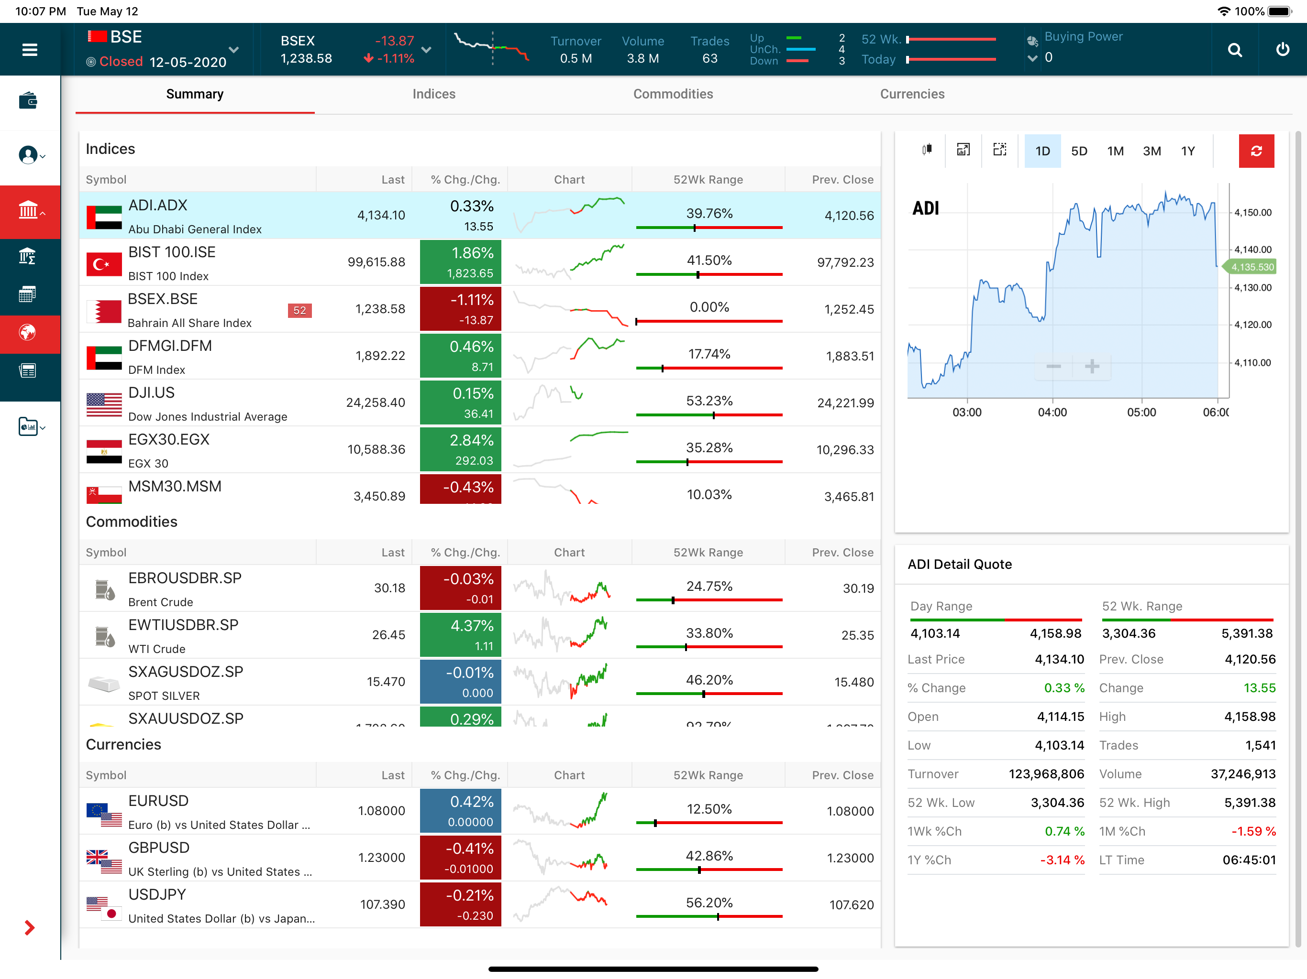Open the wallet icon in sidebar

click(x=28, y=101)
